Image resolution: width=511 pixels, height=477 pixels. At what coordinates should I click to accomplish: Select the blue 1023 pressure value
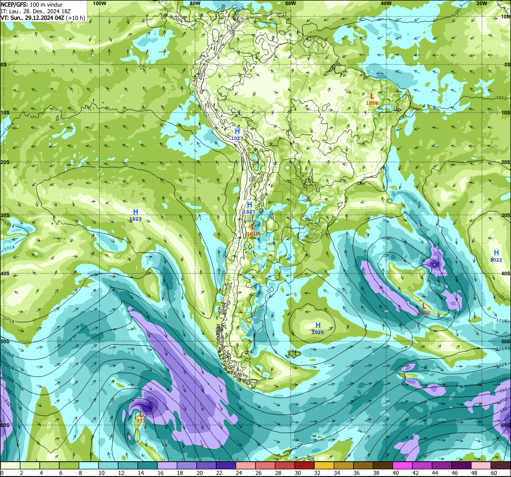(x=135, y=219)
